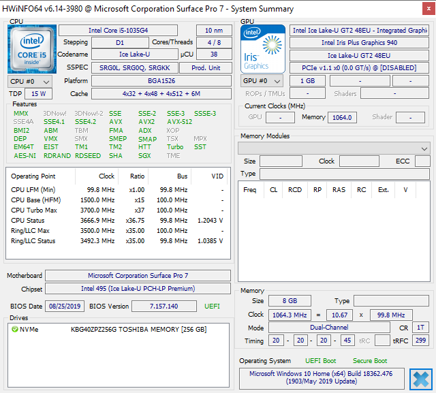
Task: Close the summary with the blue X button
Action: (x=420, y=379)
